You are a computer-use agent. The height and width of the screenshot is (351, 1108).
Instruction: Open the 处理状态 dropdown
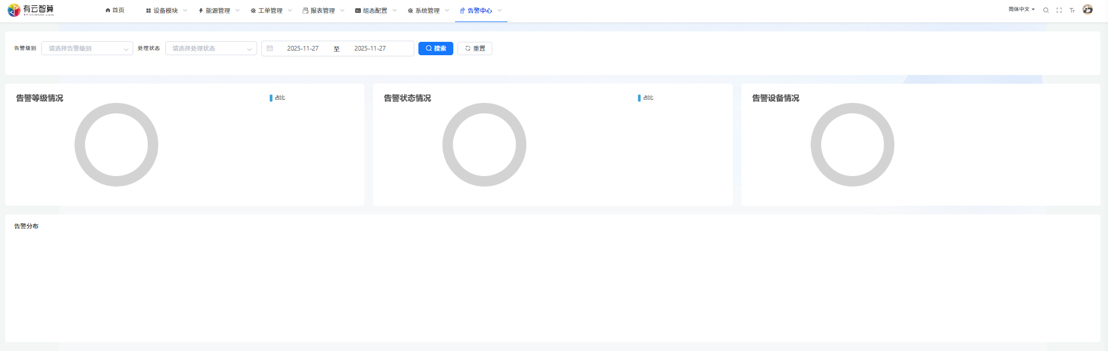[x=211, y=48]
